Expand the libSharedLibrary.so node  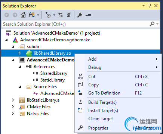pyautogui.click(x=19, y=53)
